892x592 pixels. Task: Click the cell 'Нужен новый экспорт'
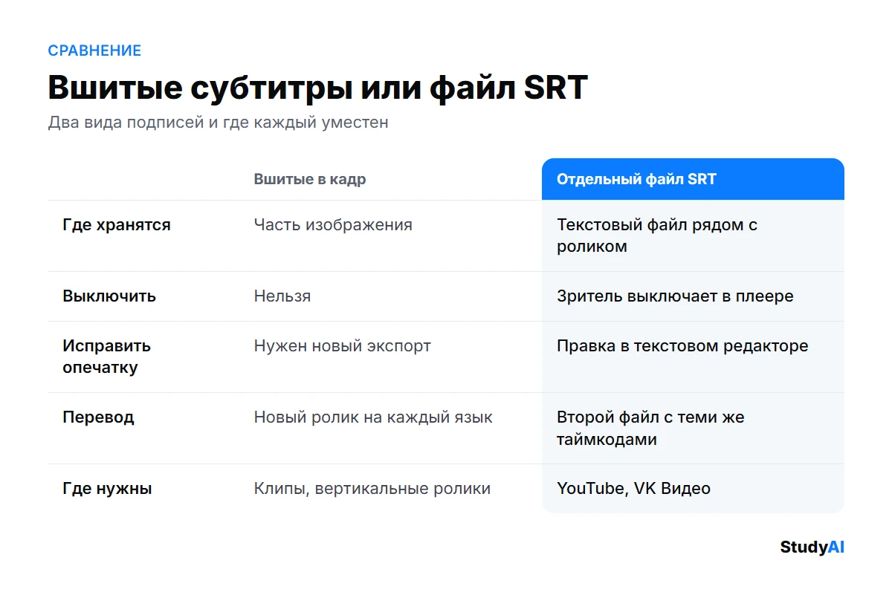click(x=342, y=346)
